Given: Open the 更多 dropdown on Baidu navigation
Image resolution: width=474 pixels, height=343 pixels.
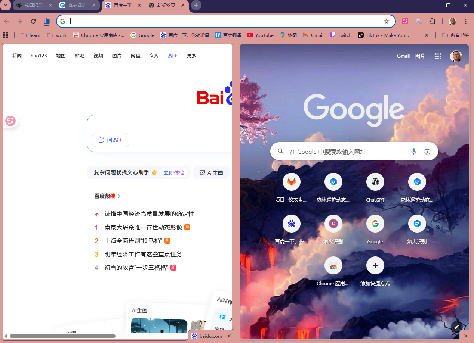Looking at the screenshot, I should (x=191, y=56).
